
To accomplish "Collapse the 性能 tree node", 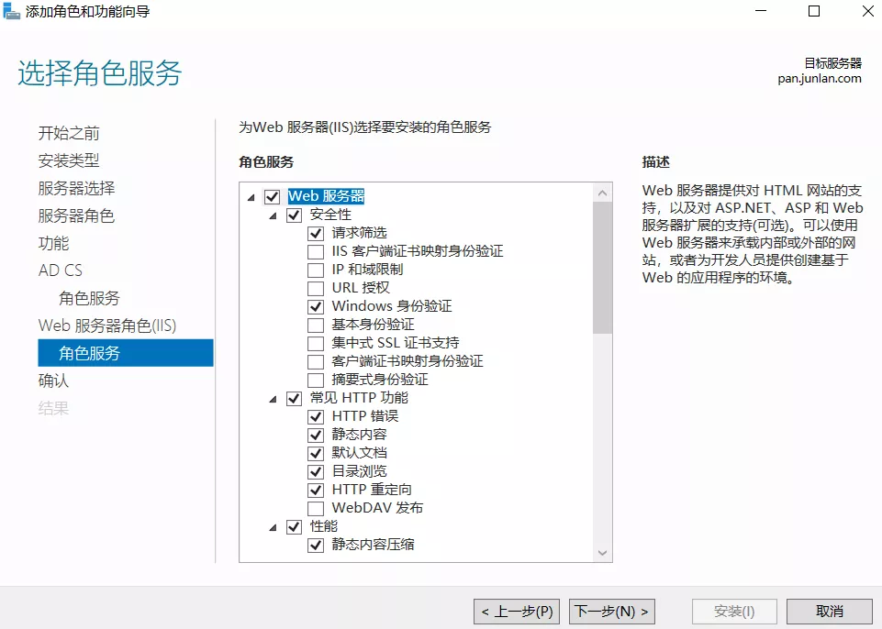I will point(274,527).
